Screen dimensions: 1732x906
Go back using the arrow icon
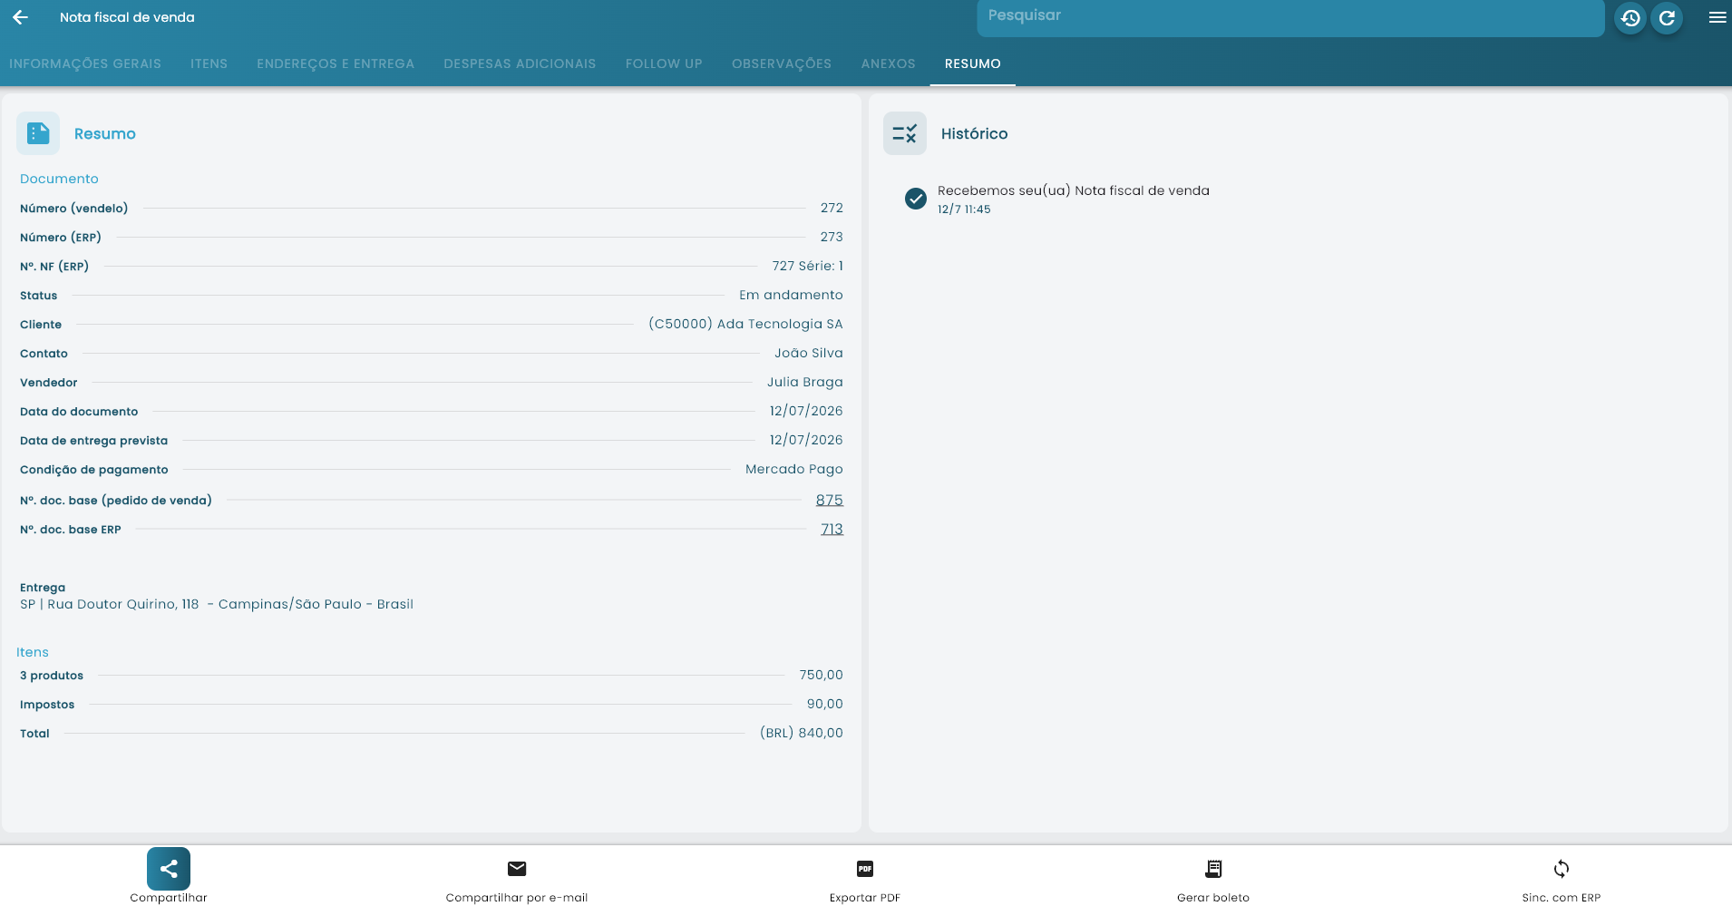coord(20,17)
